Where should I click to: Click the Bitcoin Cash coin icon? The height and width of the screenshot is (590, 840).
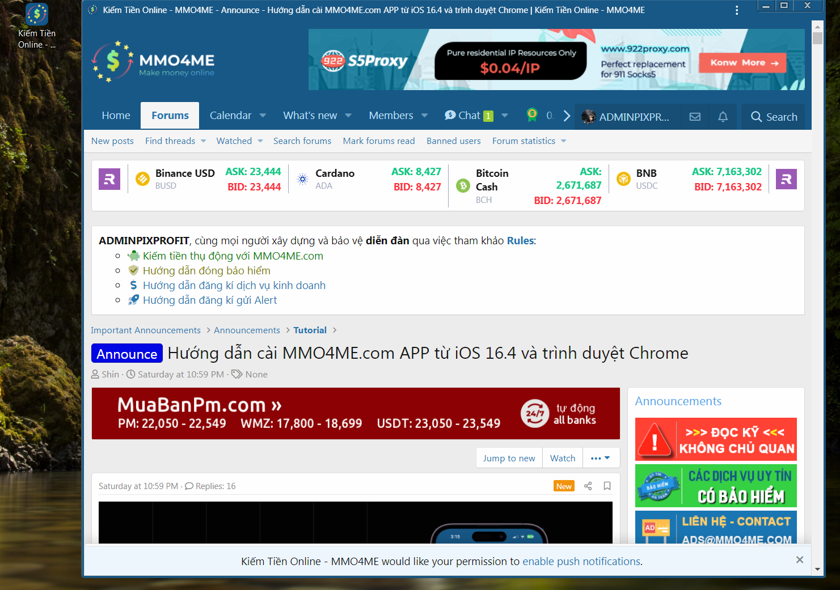coord(463,186)
